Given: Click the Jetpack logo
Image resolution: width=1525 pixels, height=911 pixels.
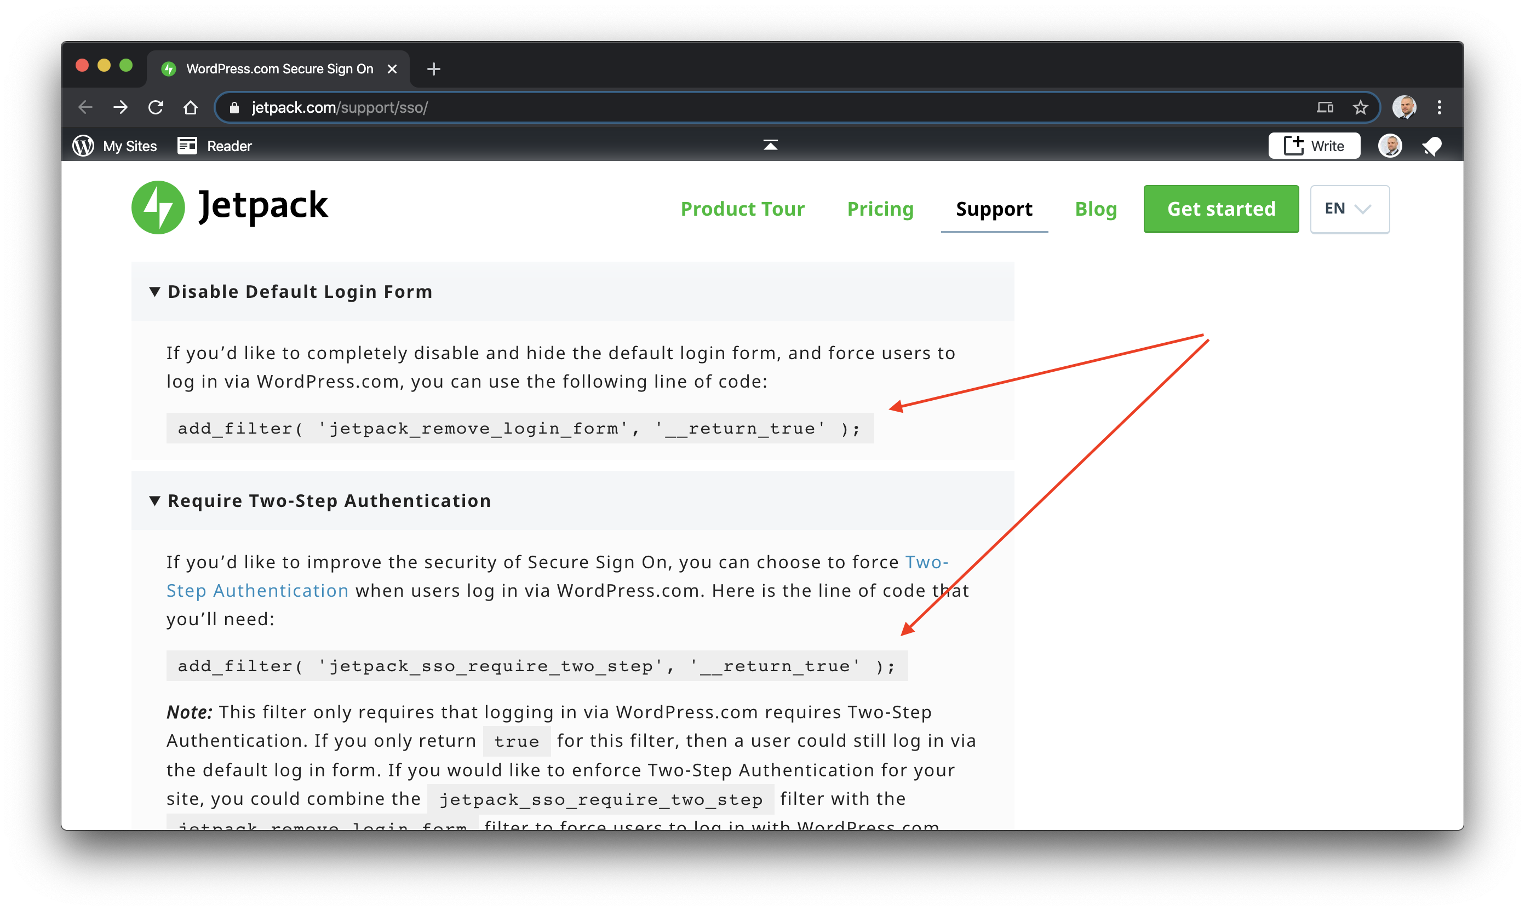Looking at the screenshot, I should tap(230, 207).
